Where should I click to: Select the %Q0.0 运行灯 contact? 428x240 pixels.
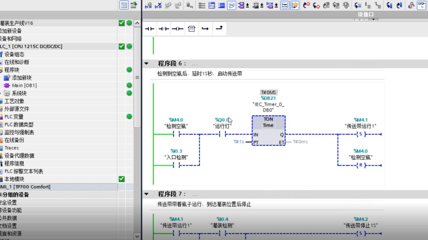click(x=223, y=134)
